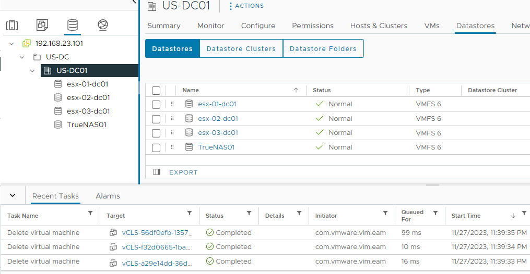Click the datacenter icon in US-DC01 header
The height and width of the screenshot is (274, 530).
coord(152,6)
